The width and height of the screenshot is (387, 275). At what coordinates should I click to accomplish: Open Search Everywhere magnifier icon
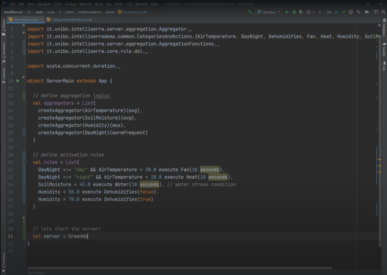click(x=383, y=12)
